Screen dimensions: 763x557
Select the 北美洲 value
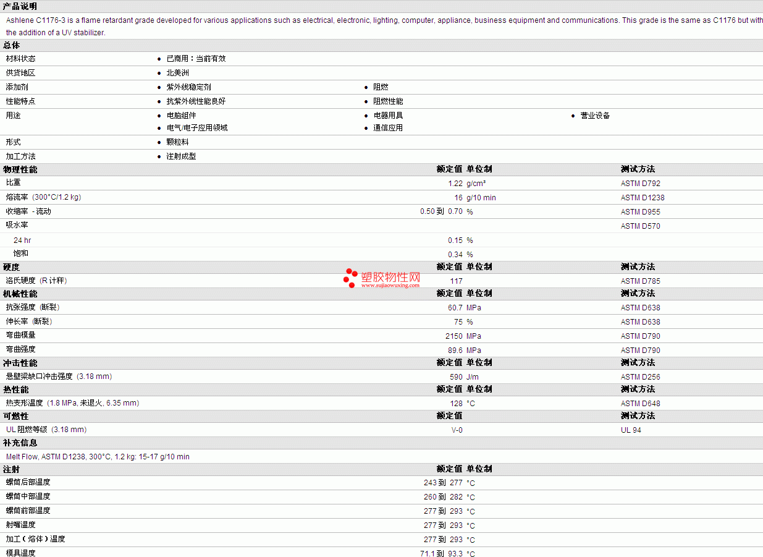[x=177, y=73]
